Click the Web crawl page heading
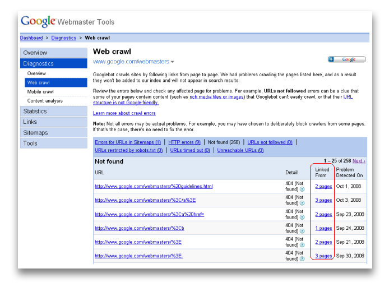 (112, 52)
